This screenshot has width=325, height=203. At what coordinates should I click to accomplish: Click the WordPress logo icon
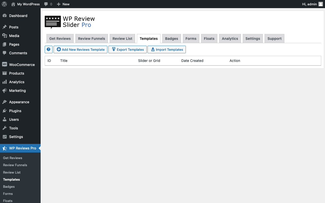[x=4, y=4]
